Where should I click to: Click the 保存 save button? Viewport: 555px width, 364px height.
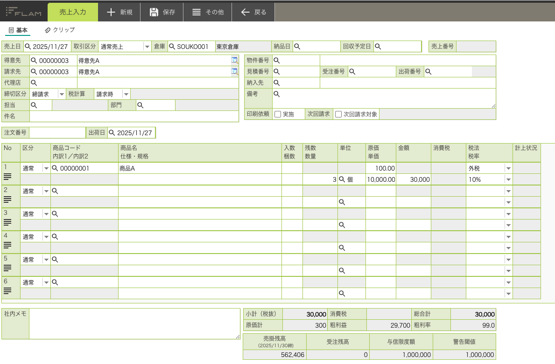[x=162, y=12]
